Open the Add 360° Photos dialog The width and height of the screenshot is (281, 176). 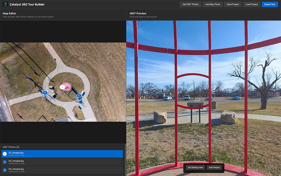pyautogui.click(x=191, y=4)
